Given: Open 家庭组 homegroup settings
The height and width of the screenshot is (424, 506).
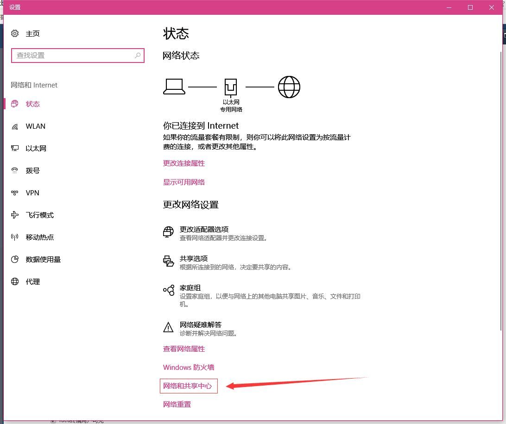Looking at the screenshot, I should click(x=190, y=288).
